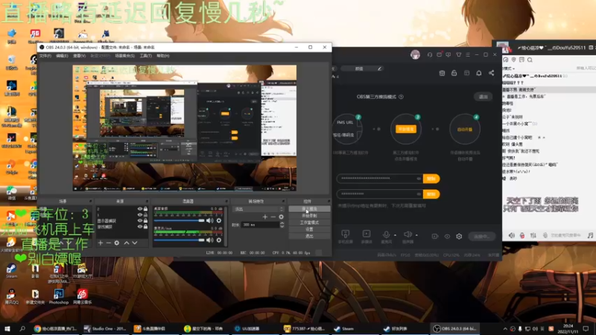
Task: Open the File menu 文件(F) in OBS
Action: point(45,56)
